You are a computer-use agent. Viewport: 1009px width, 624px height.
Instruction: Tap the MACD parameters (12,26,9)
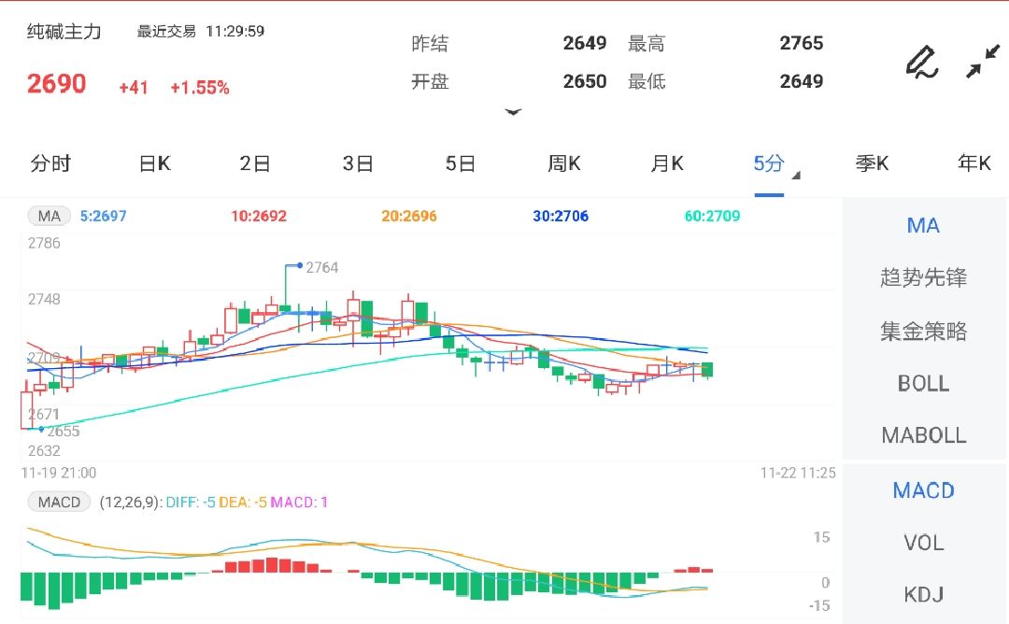click(x=129, y=503)
